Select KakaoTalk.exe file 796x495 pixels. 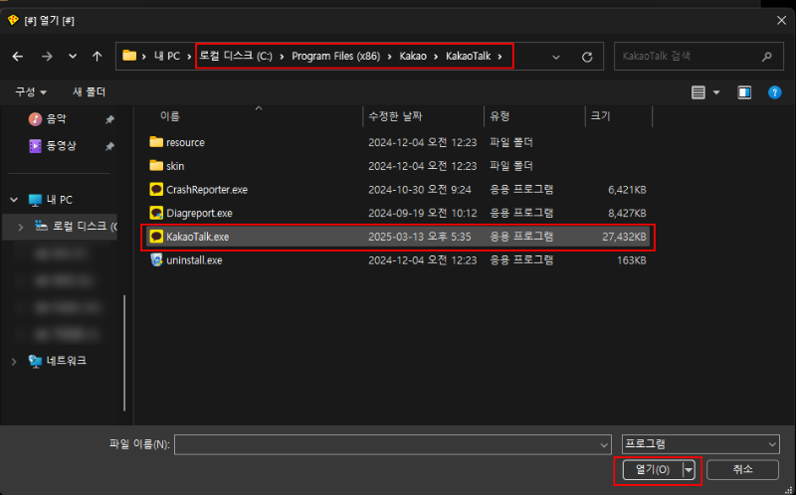398,237
